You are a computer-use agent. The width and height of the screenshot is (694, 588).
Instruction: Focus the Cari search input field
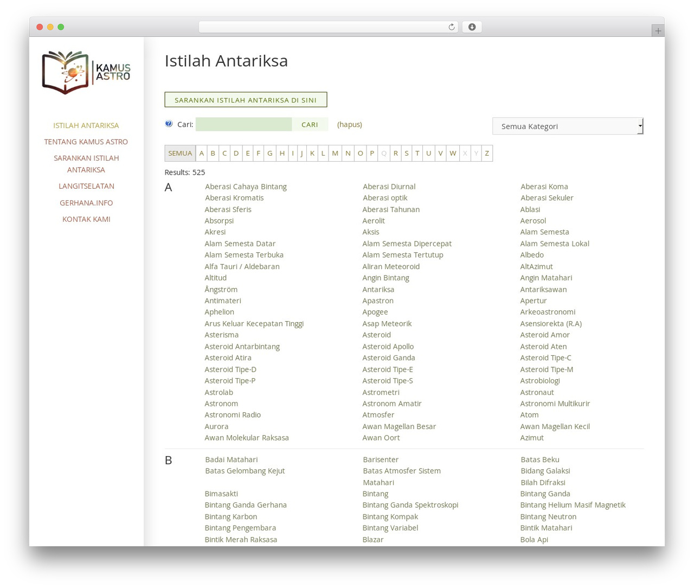[244, 124]
